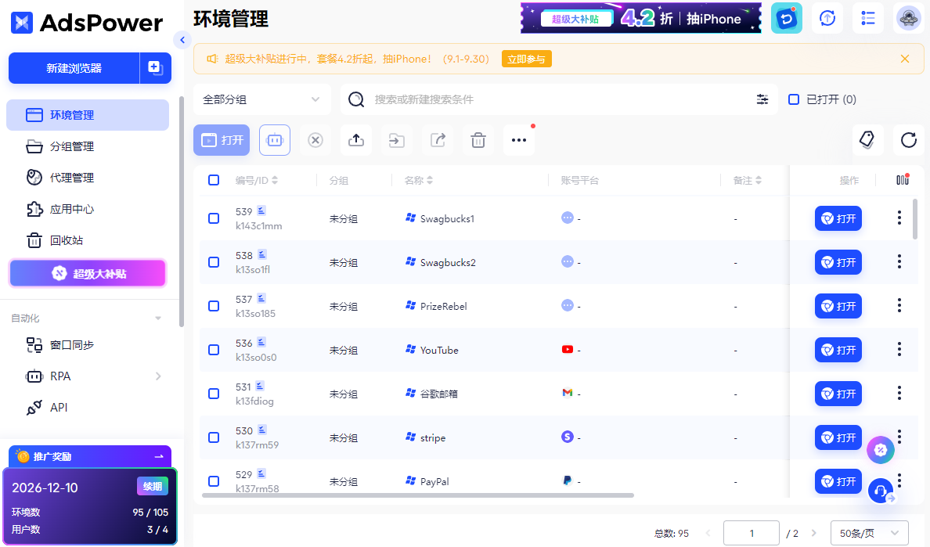Click the tag management icon

[x=867, y=140]
